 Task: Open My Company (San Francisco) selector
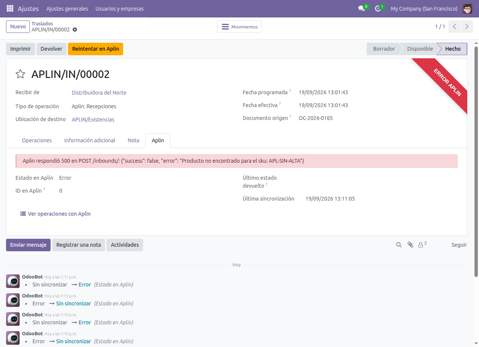424,8
